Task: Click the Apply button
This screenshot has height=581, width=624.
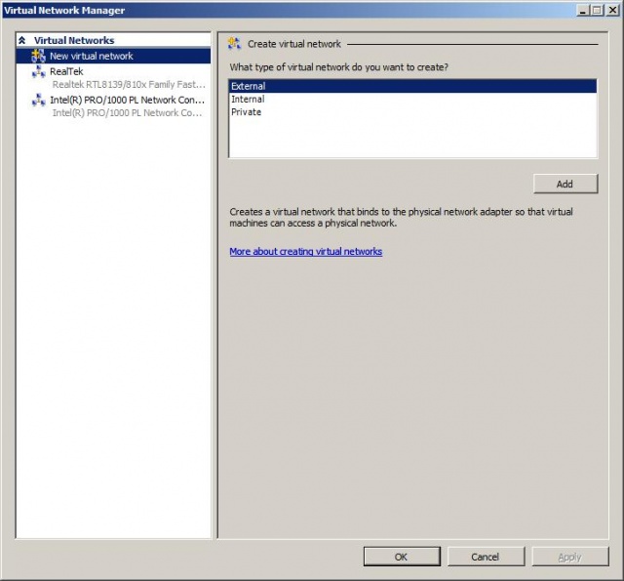Action: coord(569,557)
